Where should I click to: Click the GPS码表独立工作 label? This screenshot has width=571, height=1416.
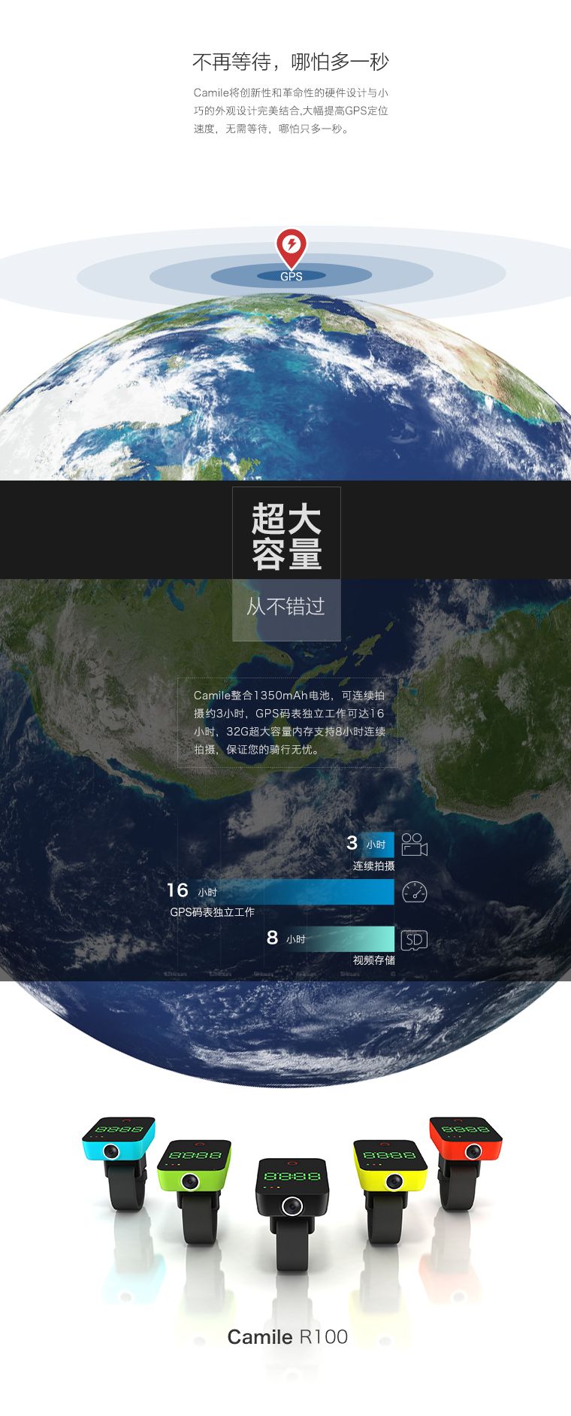pyautogui.click(x=212, y=912)
